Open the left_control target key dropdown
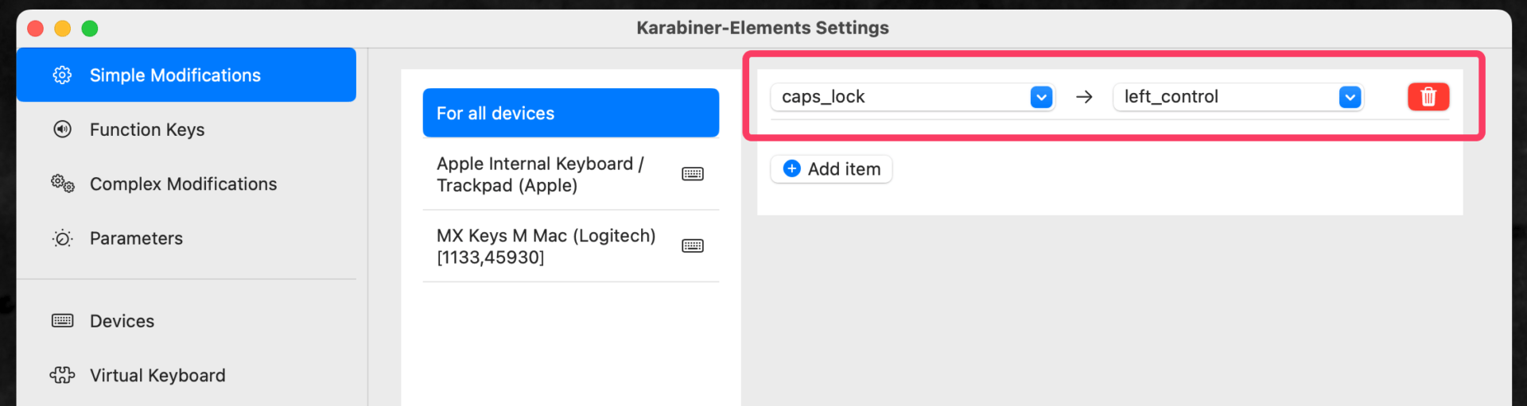This screenshot has height=406, width=1527. pyautogui.click(x=1349, y=97)
